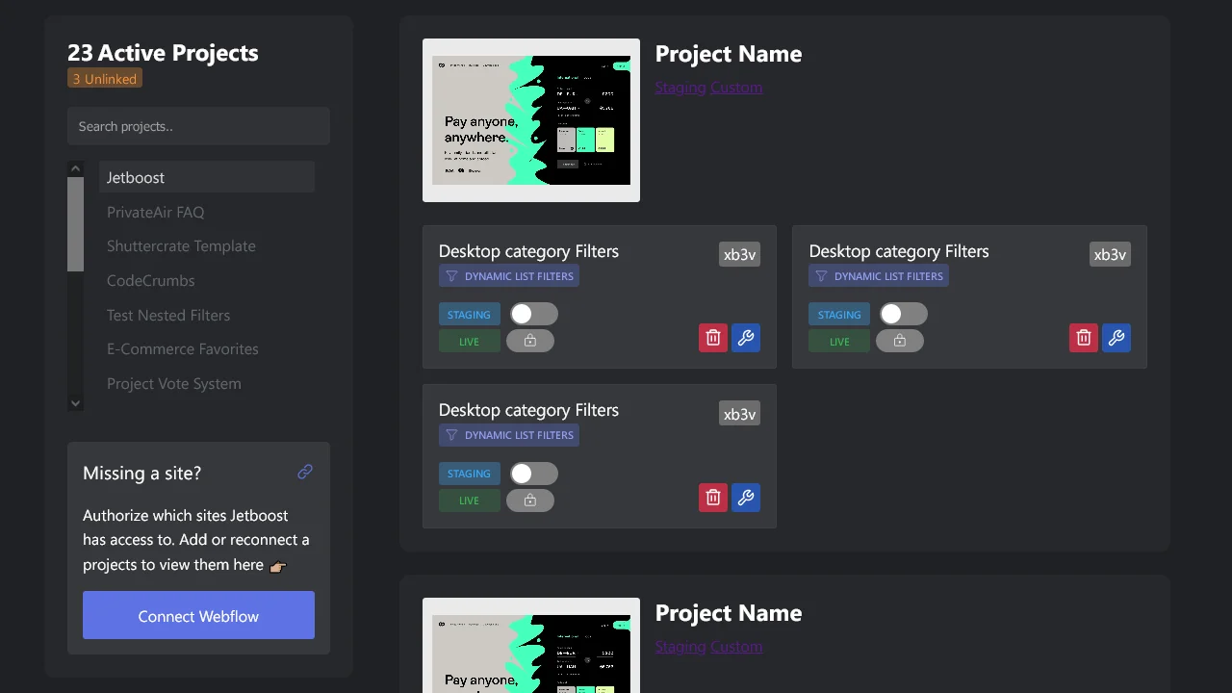Click the funnel icon on DYNAMIC LIST FILTERS badge
Viewport: 1232px width, 693px height.
(451, 275)
